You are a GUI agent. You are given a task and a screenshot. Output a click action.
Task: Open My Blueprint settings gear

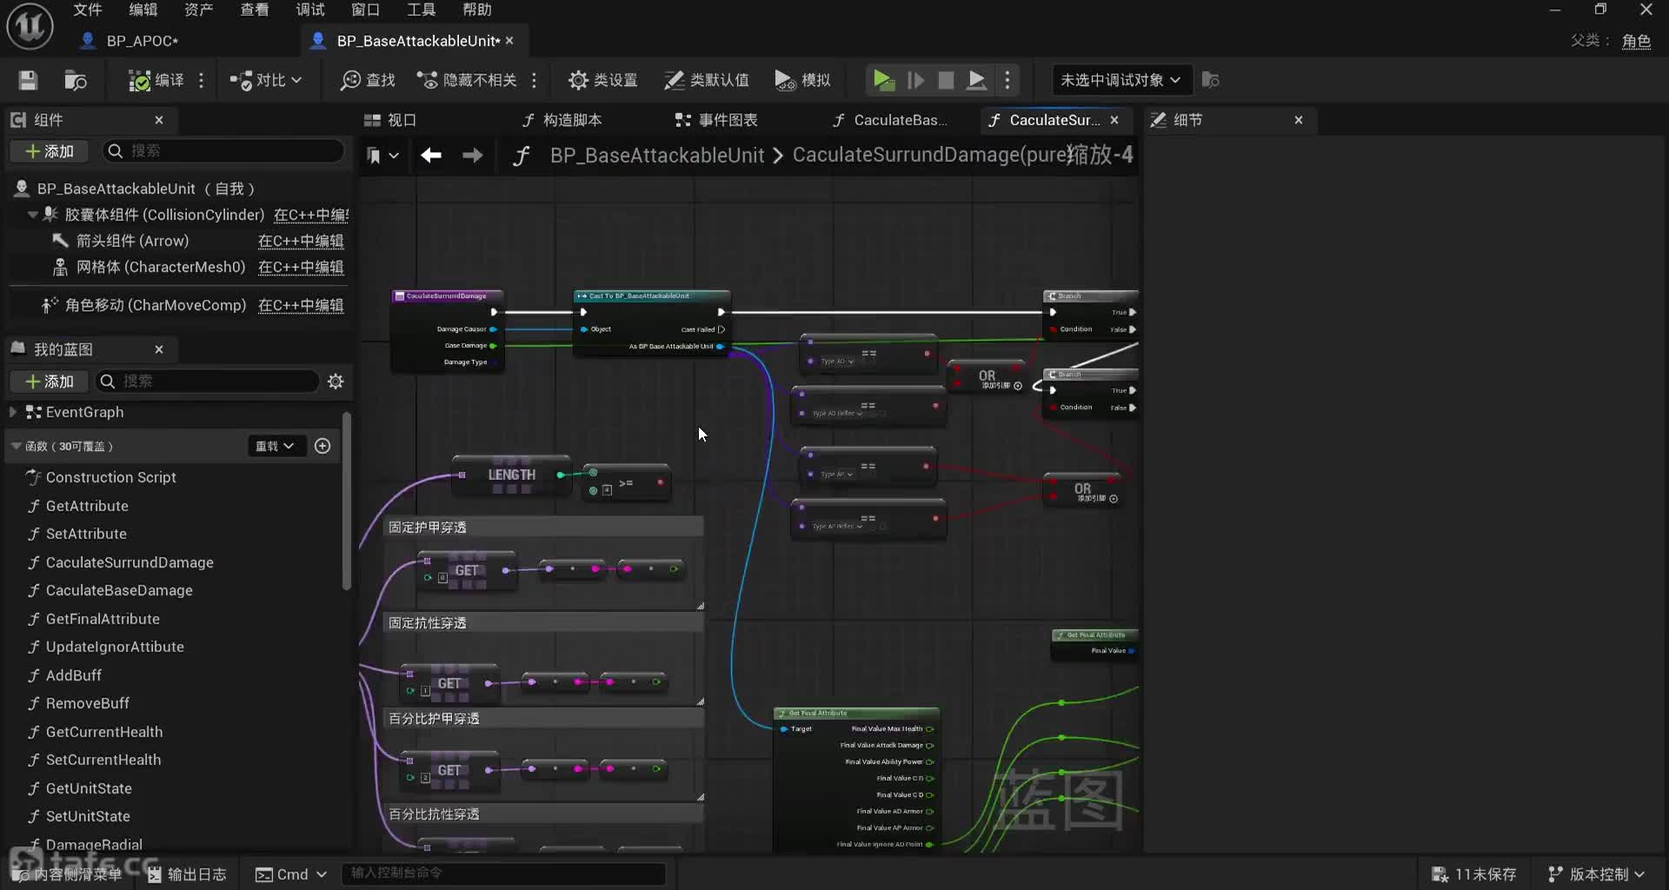click(336, 382)
